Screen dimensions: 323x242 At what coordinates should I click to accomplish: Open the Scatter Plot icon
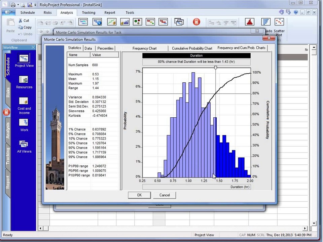pyautogui.click(x=279, y=22)
